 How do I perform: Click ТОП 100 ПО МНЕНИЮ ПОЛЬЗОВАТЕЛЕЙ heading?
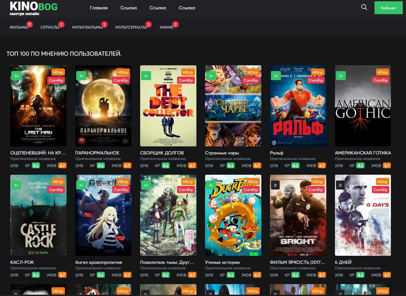[64, 53]
